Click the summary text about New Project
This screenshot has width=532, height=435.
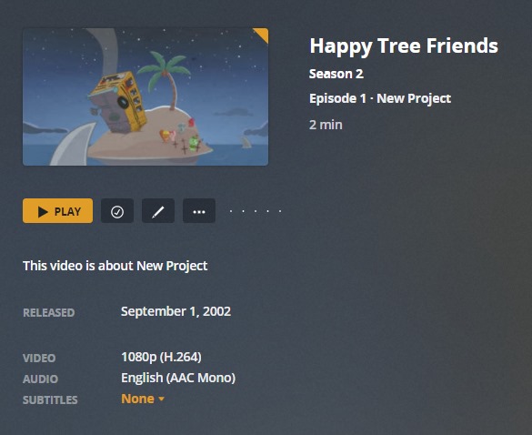pyautogui.click(x=115, y=266)
